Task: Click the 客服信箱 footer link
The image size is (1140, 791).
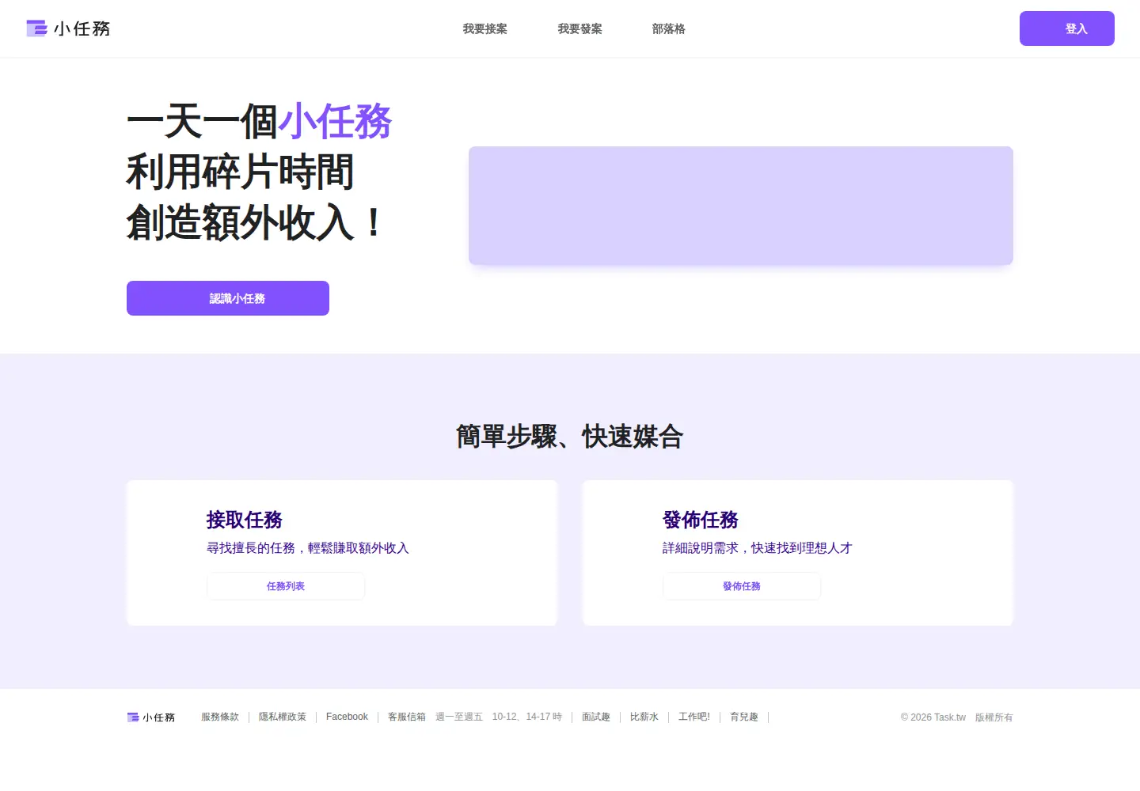Action: (407, 717)
